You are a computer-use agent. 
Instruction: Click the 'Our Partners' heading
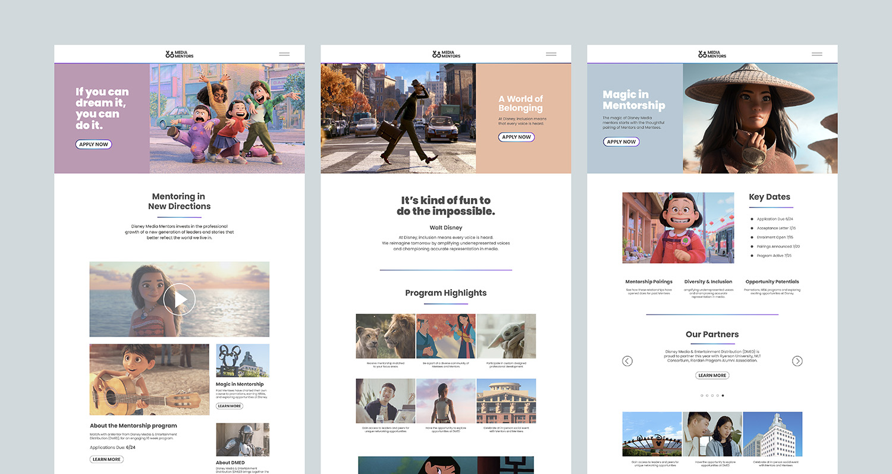(712, 334)
